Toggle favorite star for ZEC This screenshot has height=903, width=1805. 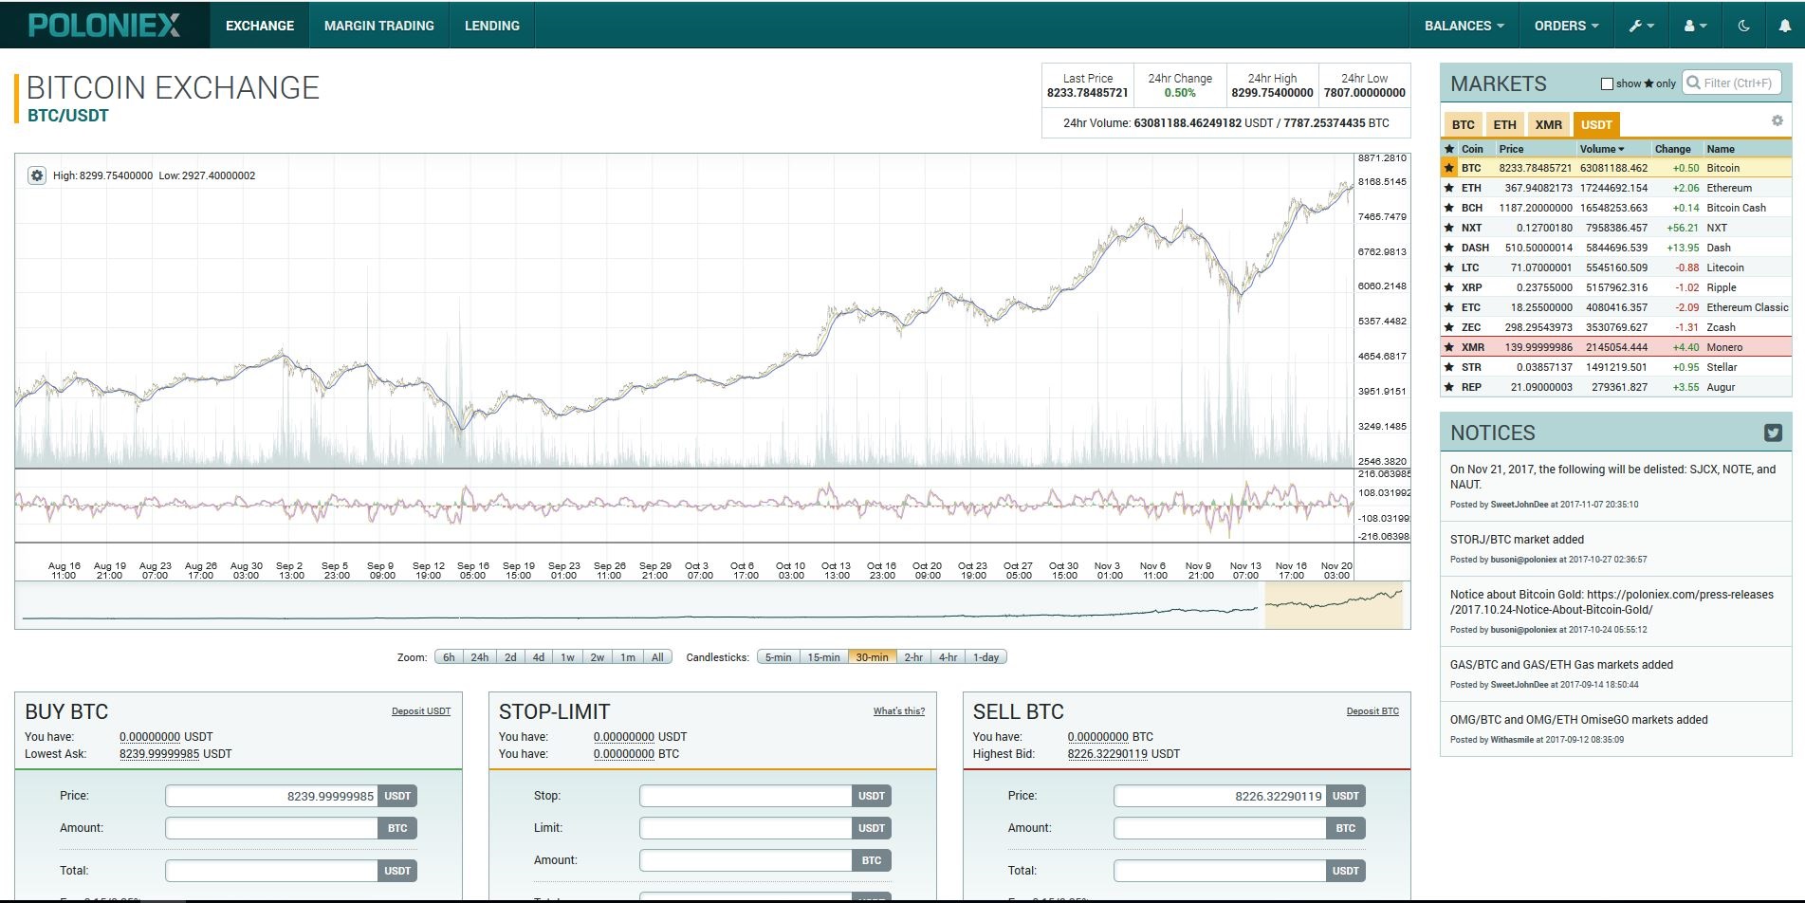[x=1448, y=327]
